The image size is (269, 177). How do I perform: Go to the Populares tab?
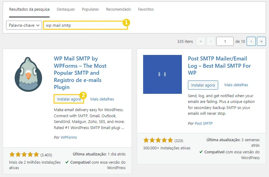tap(90, 9)
